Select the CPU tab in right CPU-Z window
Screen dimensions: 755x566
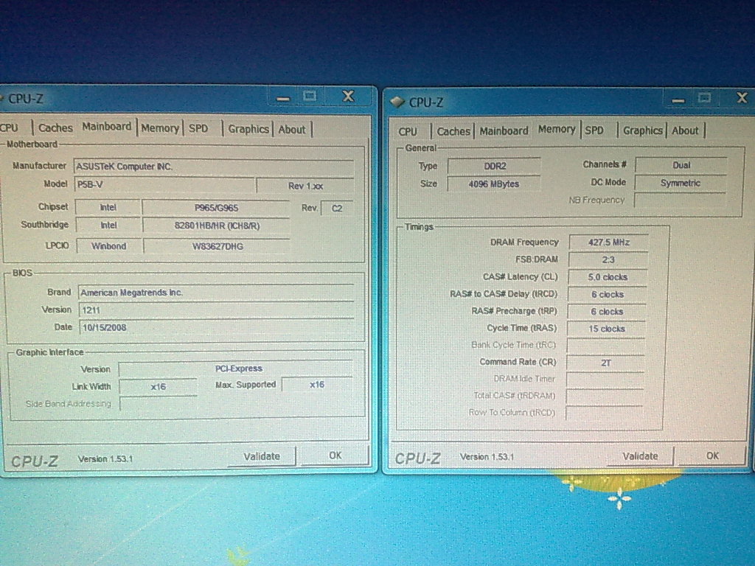click(408, 131)
